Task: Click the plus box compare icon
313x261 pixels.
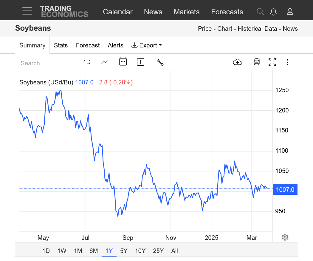Action: click(140, 62)
